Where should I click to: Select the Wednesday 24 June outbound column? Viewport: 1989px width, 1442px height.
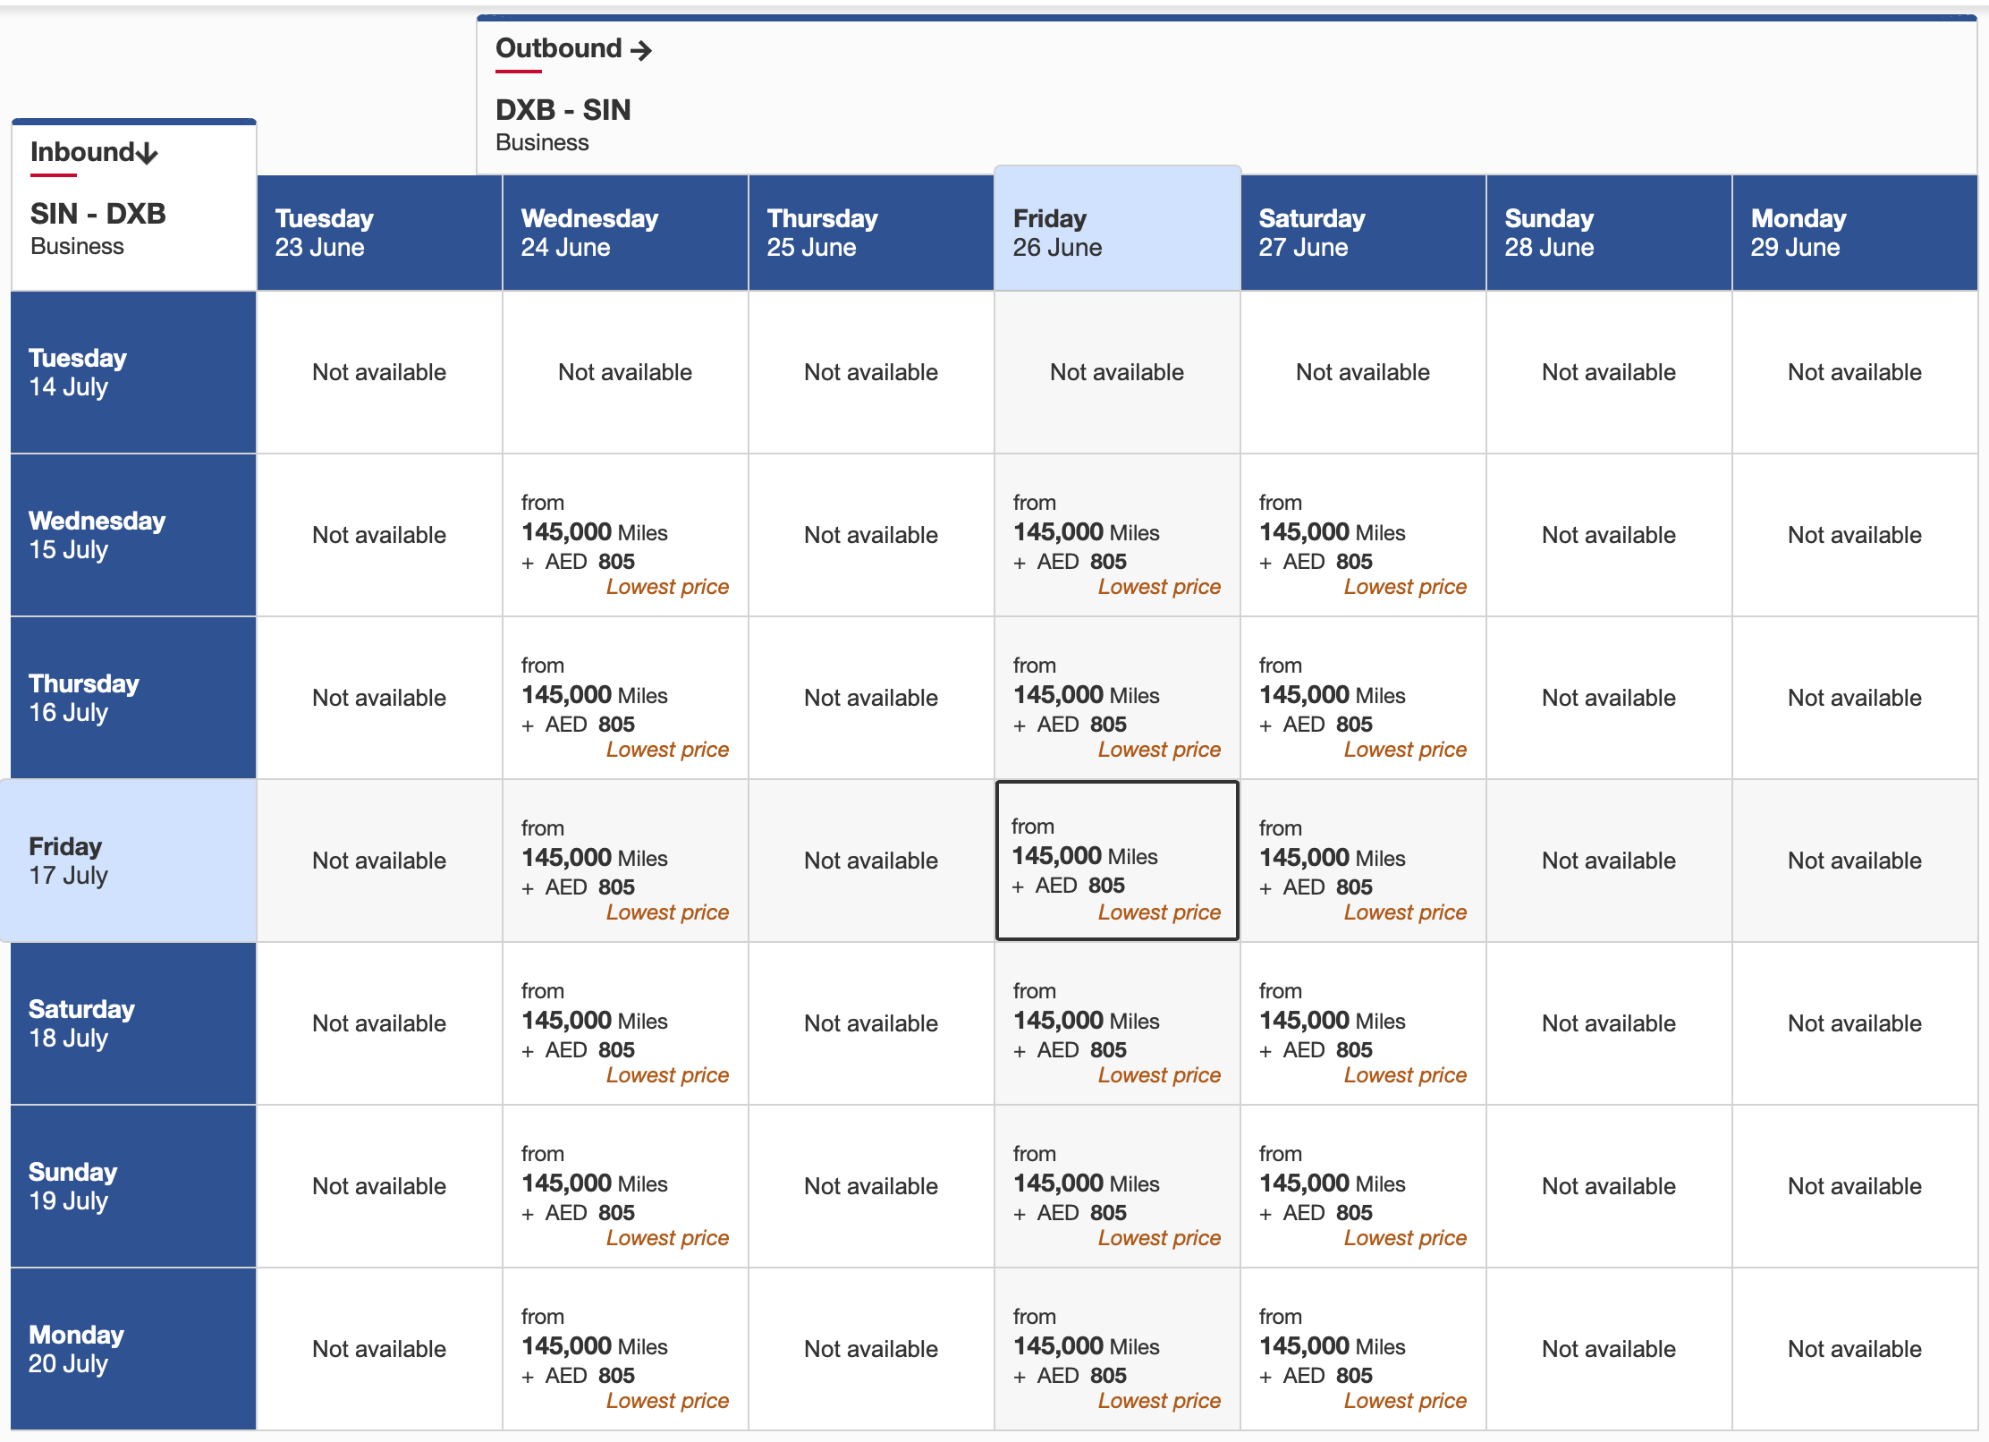[624, 232]
